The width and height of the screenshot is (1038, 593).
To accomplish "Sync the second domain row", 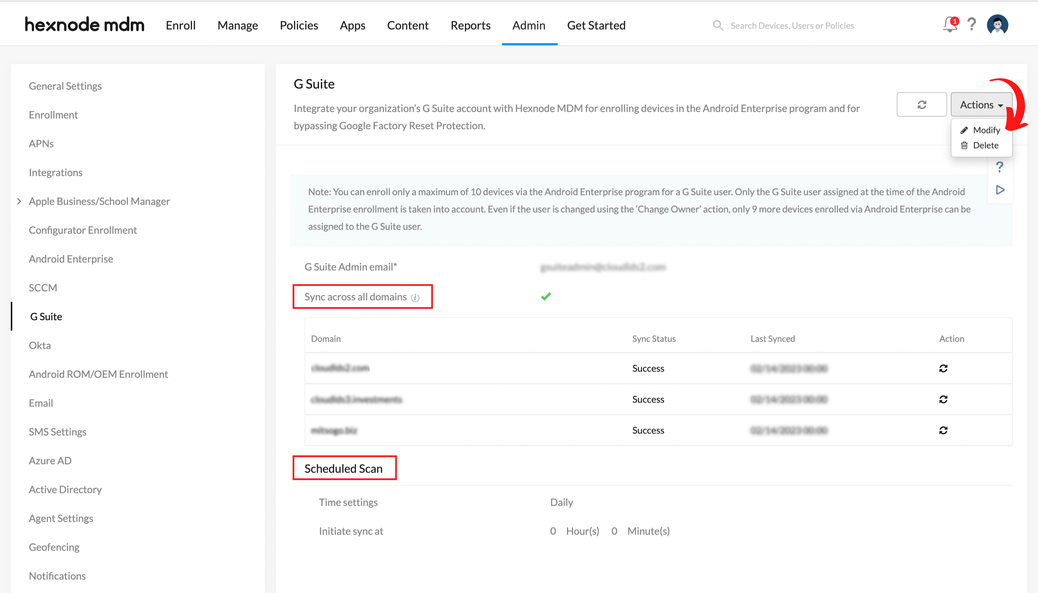I will click(943, 399).
